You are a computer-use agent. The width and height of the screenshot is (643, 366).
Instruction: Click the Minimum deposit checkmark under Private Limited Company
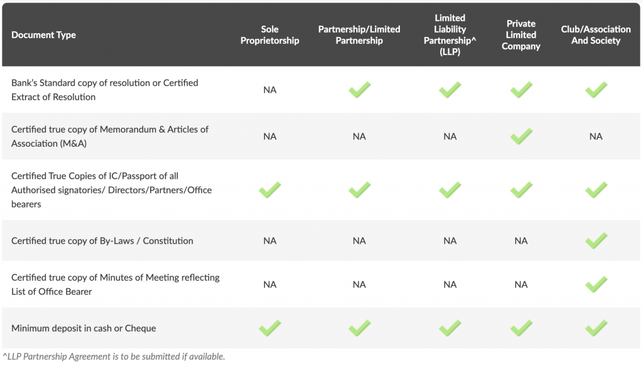point(521,328)
